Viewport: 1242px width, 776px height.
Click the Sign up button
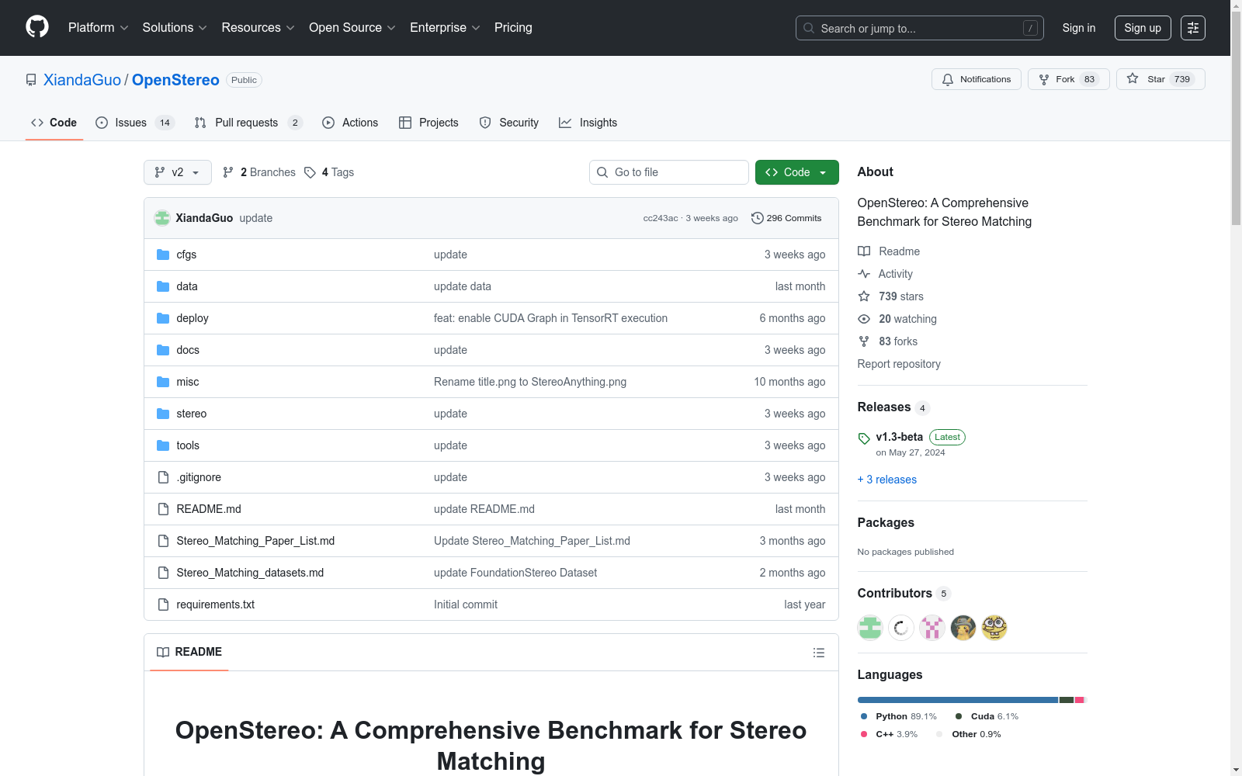pyautogui.click(x=1143, y=28)
